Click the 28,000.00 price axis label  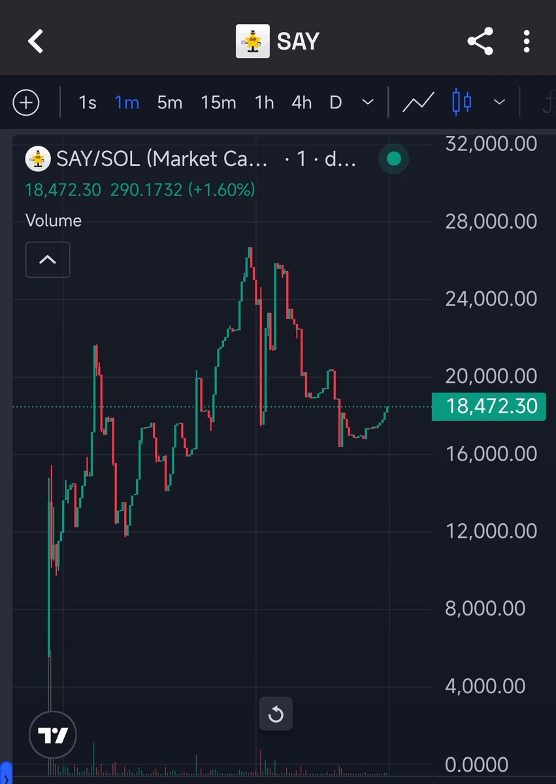point(491,221)
